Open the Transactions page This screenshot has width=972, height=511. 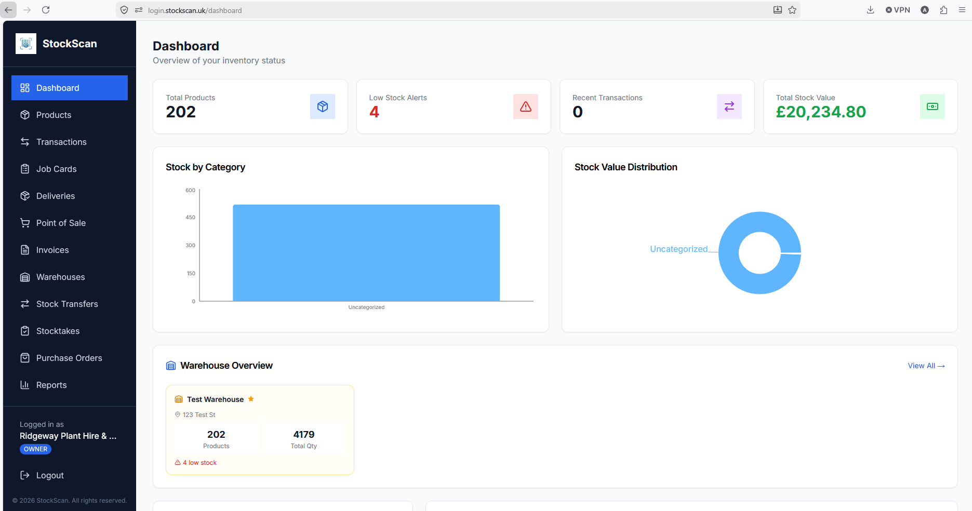point(70,142)
